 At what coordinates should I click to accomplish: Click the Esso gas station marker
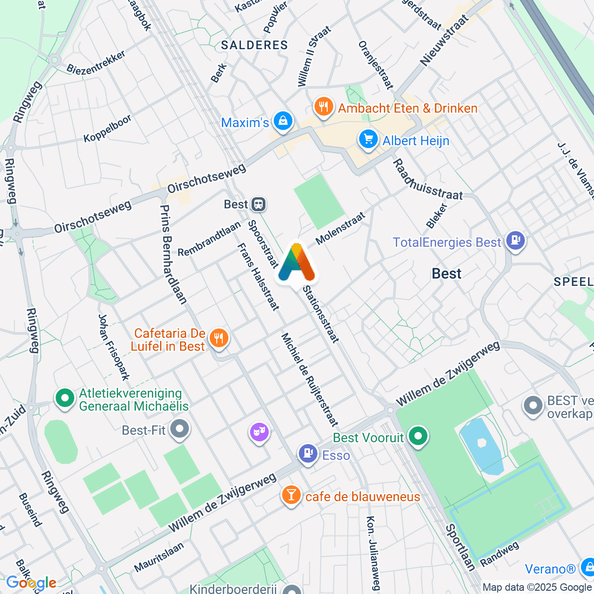[x=308, y=454]
